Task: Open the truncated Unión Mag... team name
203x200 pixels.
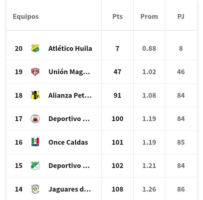Action: (69, 72)
